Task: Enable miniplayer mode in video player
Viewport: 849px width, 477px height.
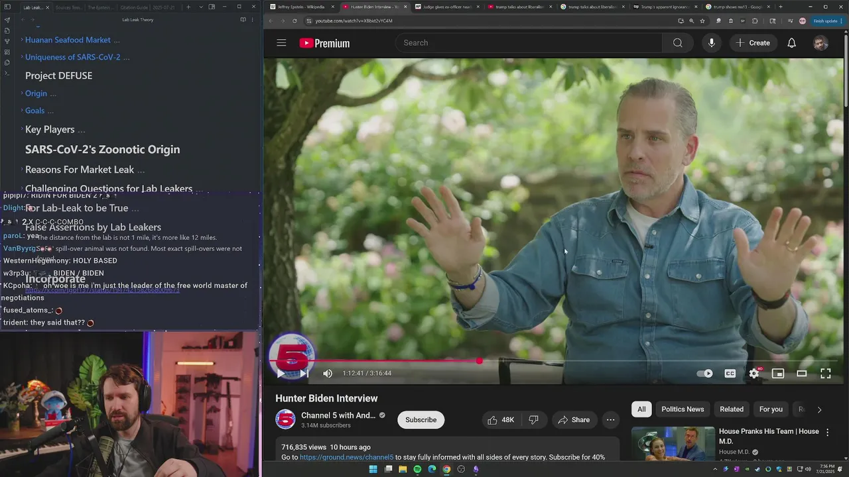Action: [x=778, y=374]
